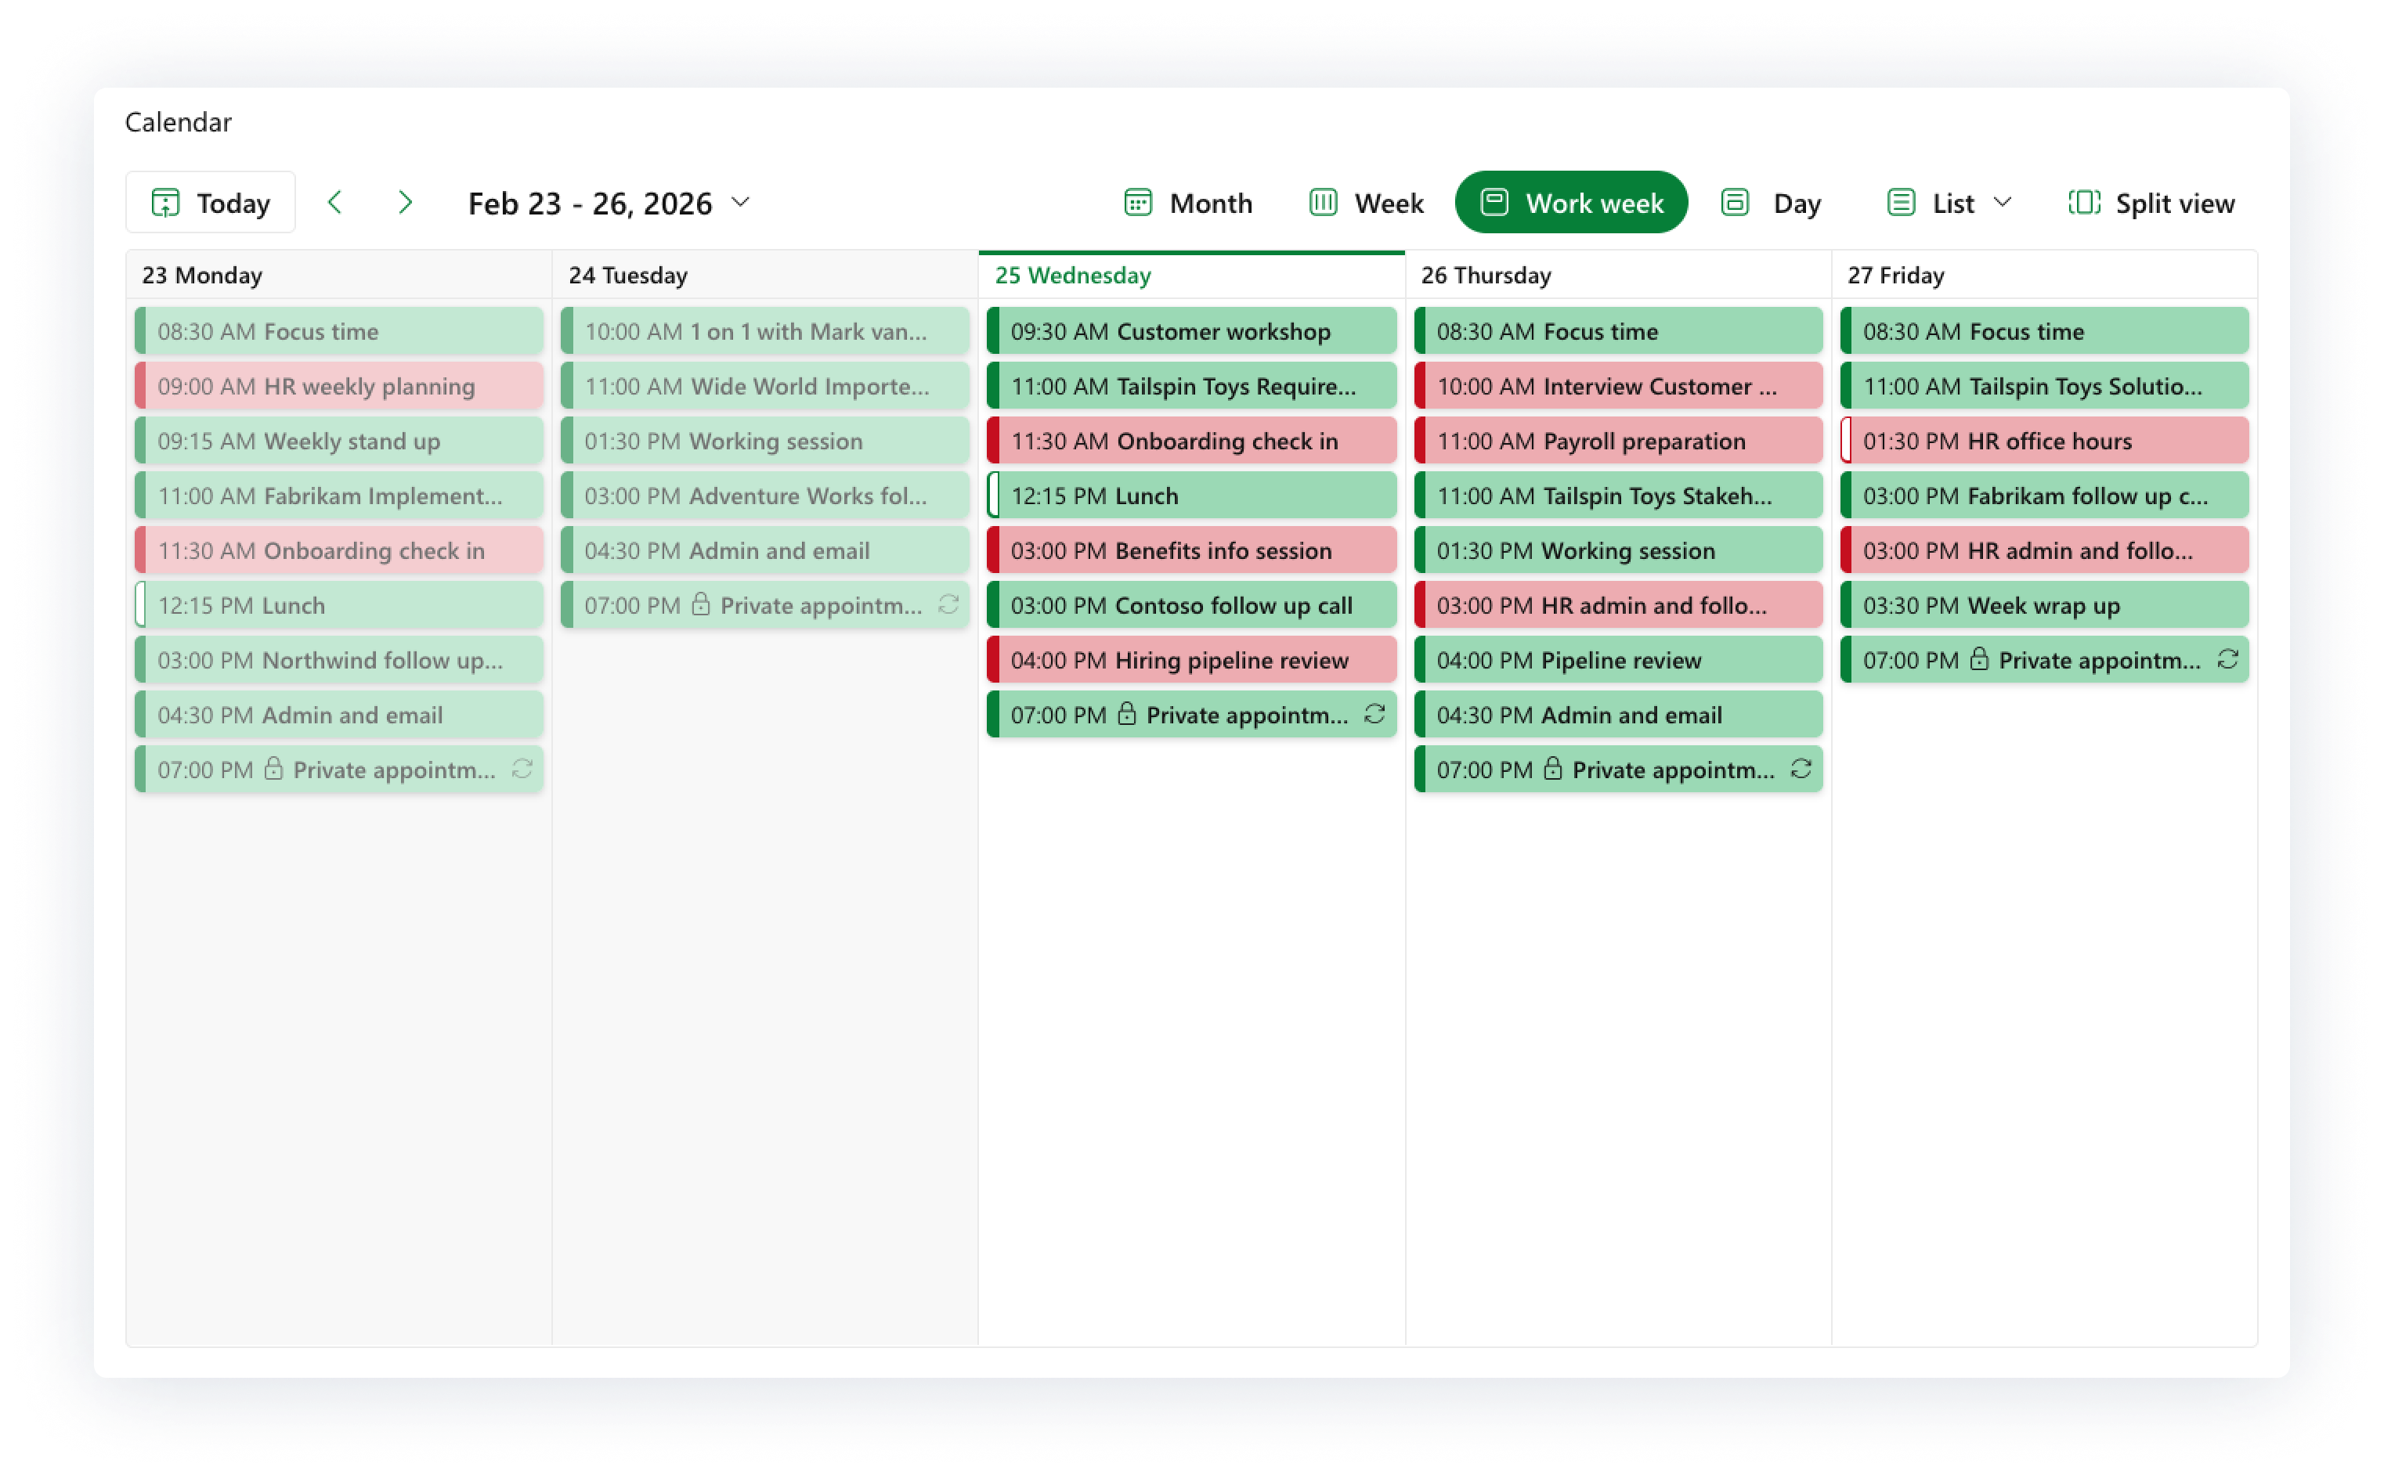Viewport: 2384px width, 1478px height.
Task: Select the 25 Wednesday column header
Action: [x=1073, y=276]
